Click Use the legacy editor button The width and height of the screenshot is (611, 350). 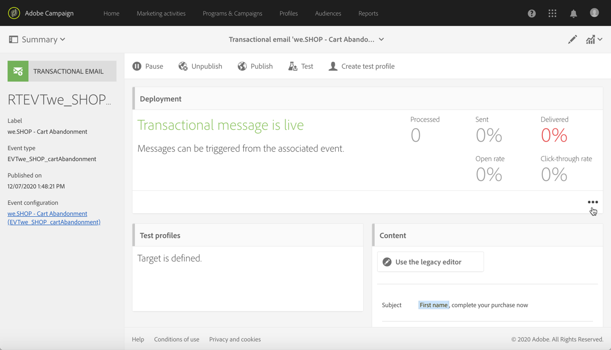(430, 262)
